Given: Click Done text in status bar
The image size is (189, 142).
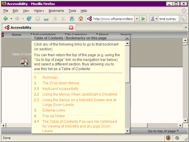Looking at the screenshot, I should click(x=7, y=138).
